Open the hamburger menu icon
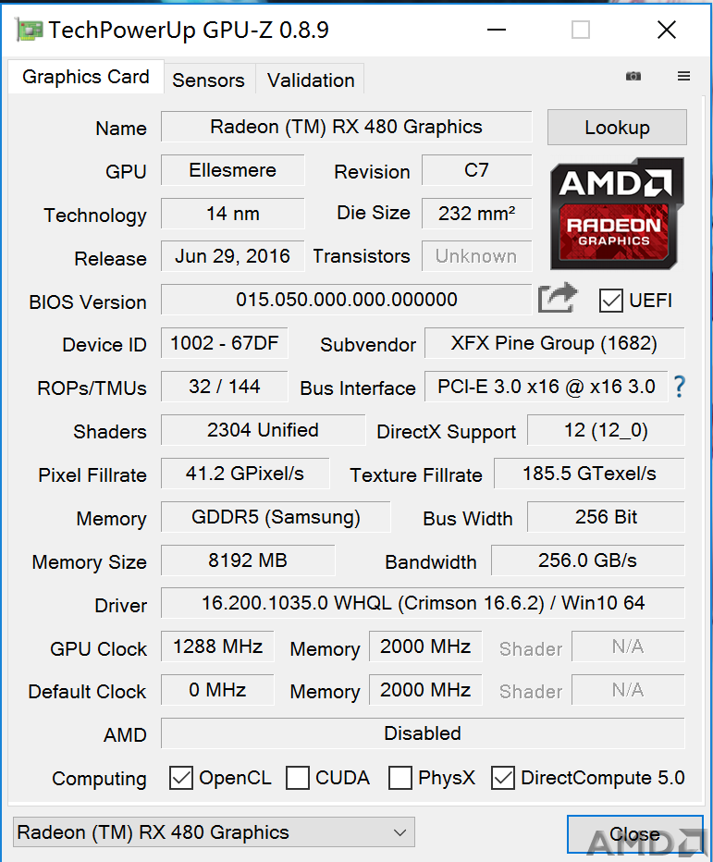 point(683,76)
